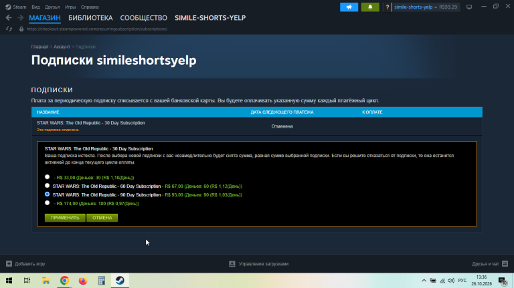The width and height of the screenshot is (514, 288).
Task: Click the ПРИМЕНИТЬ button
Action: [65, 218]
